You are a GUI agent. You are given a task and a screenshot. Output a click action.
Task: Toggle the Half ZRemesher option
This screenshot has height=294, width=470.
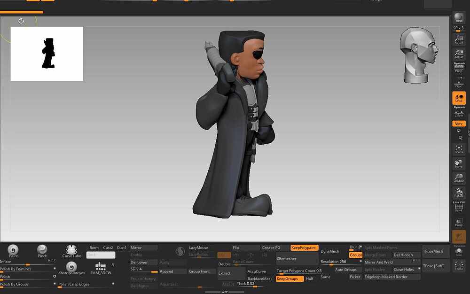pos(309,279)
